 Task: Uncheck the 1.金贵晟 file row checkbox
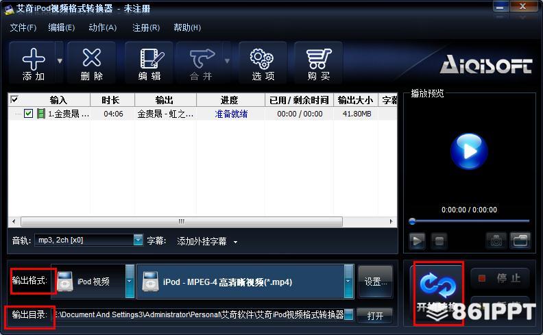click(x=28, y=113)
